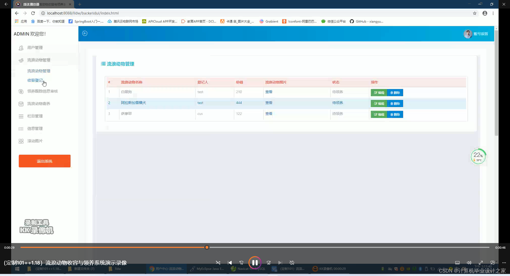Screen dimensions: 510x276
Task: Expand 领养跟踪信息审核 menu
Action: (42, 91)
